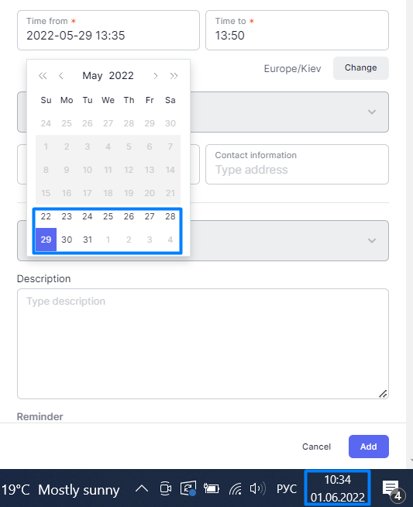Open the volume control in system tray

click(x=257, y=488)
